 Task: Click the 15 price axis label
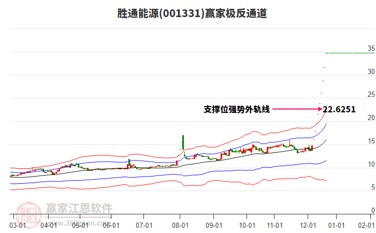pos(371,141)
